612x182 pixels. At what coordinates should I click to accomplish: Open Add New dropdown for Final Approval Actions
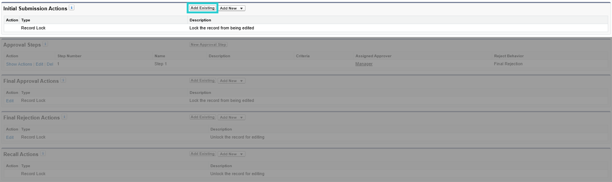click(x=232, y=81)
